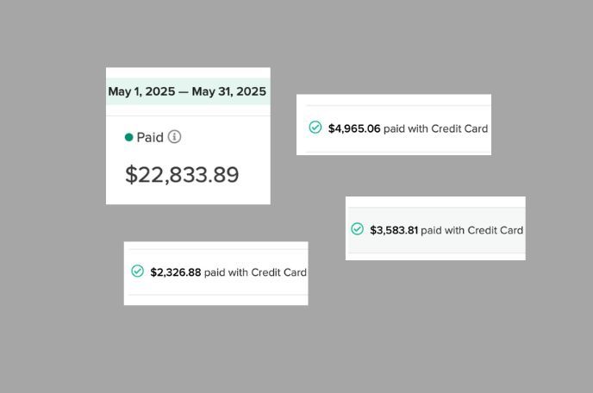The image size is (593, 393).
Task: Click the checkmark icon beside $4,965.06
Action: 315,128
